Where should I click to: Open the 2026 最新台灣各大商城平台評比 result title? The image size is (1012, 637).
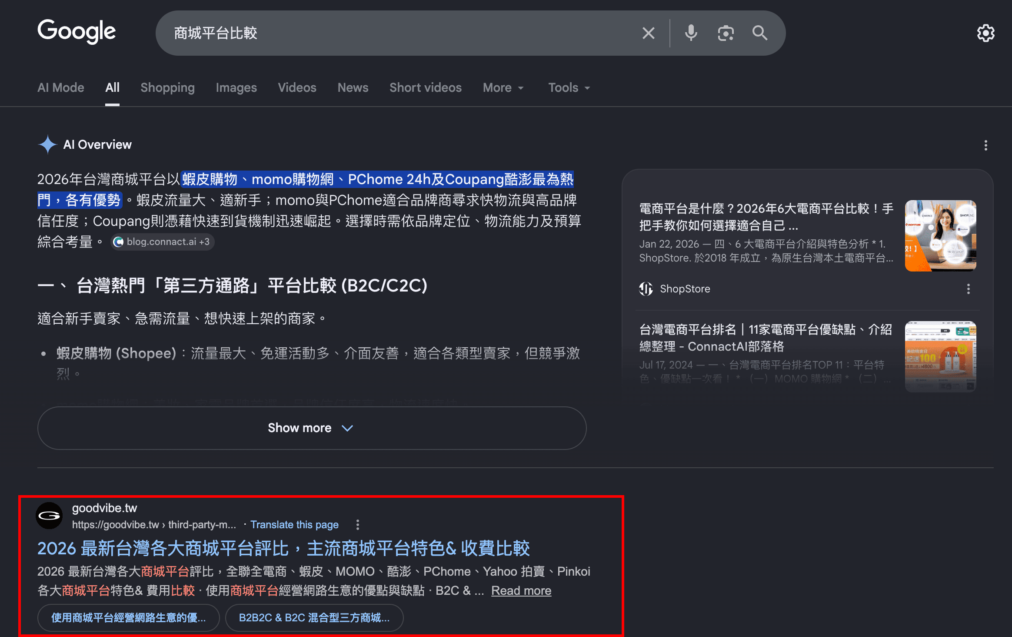[x=283, y=548]
